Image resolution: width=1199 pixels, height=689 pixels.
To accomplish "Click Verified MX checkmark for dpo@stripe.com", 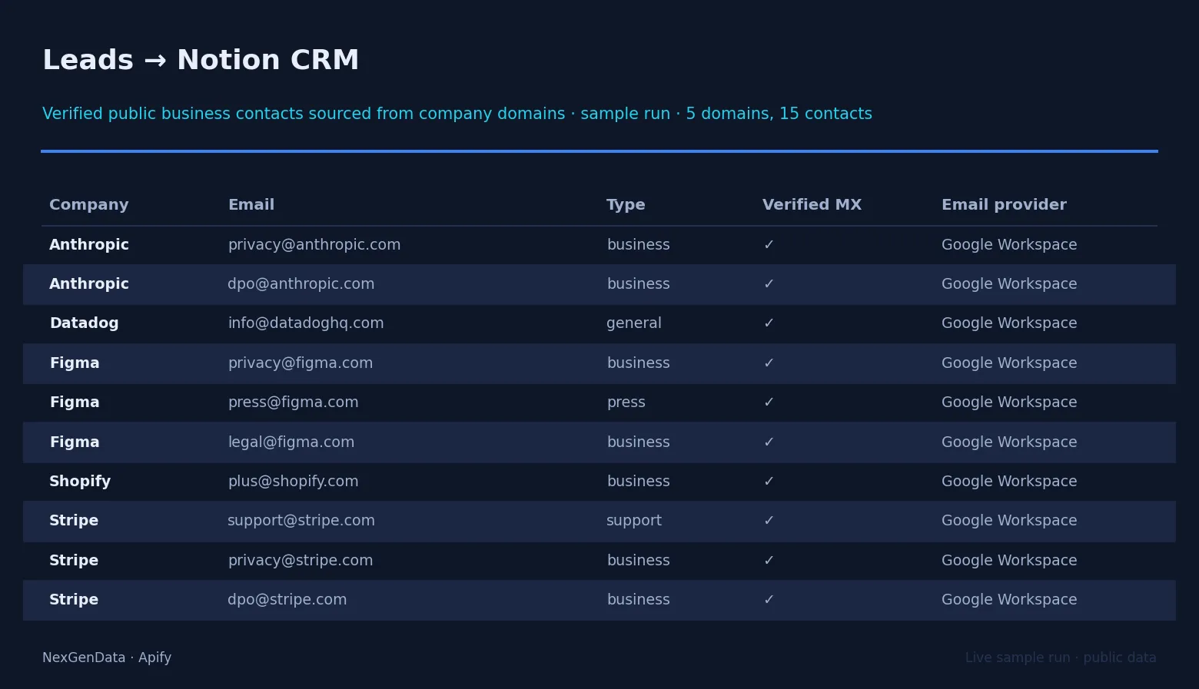I will point(769,600).
